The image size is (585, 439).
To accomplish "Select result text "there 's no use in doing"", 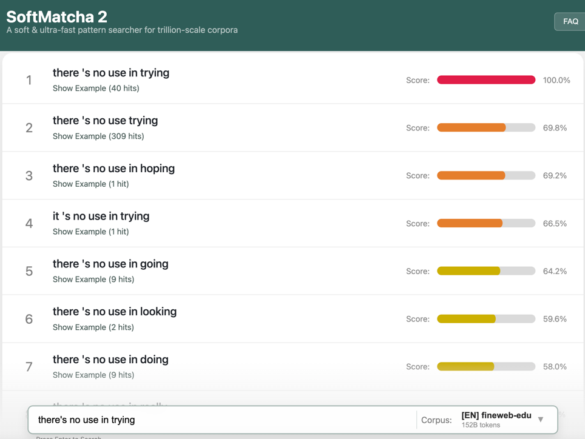I will pos(110,359).
